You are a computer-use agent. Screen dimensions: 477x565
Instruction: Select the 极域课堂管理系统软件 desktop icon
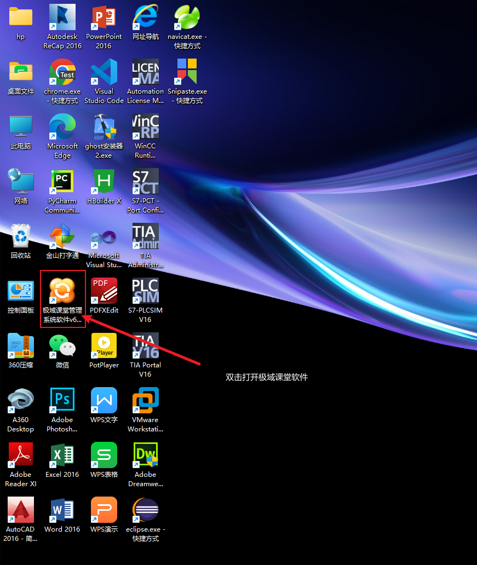click(62, 291)
